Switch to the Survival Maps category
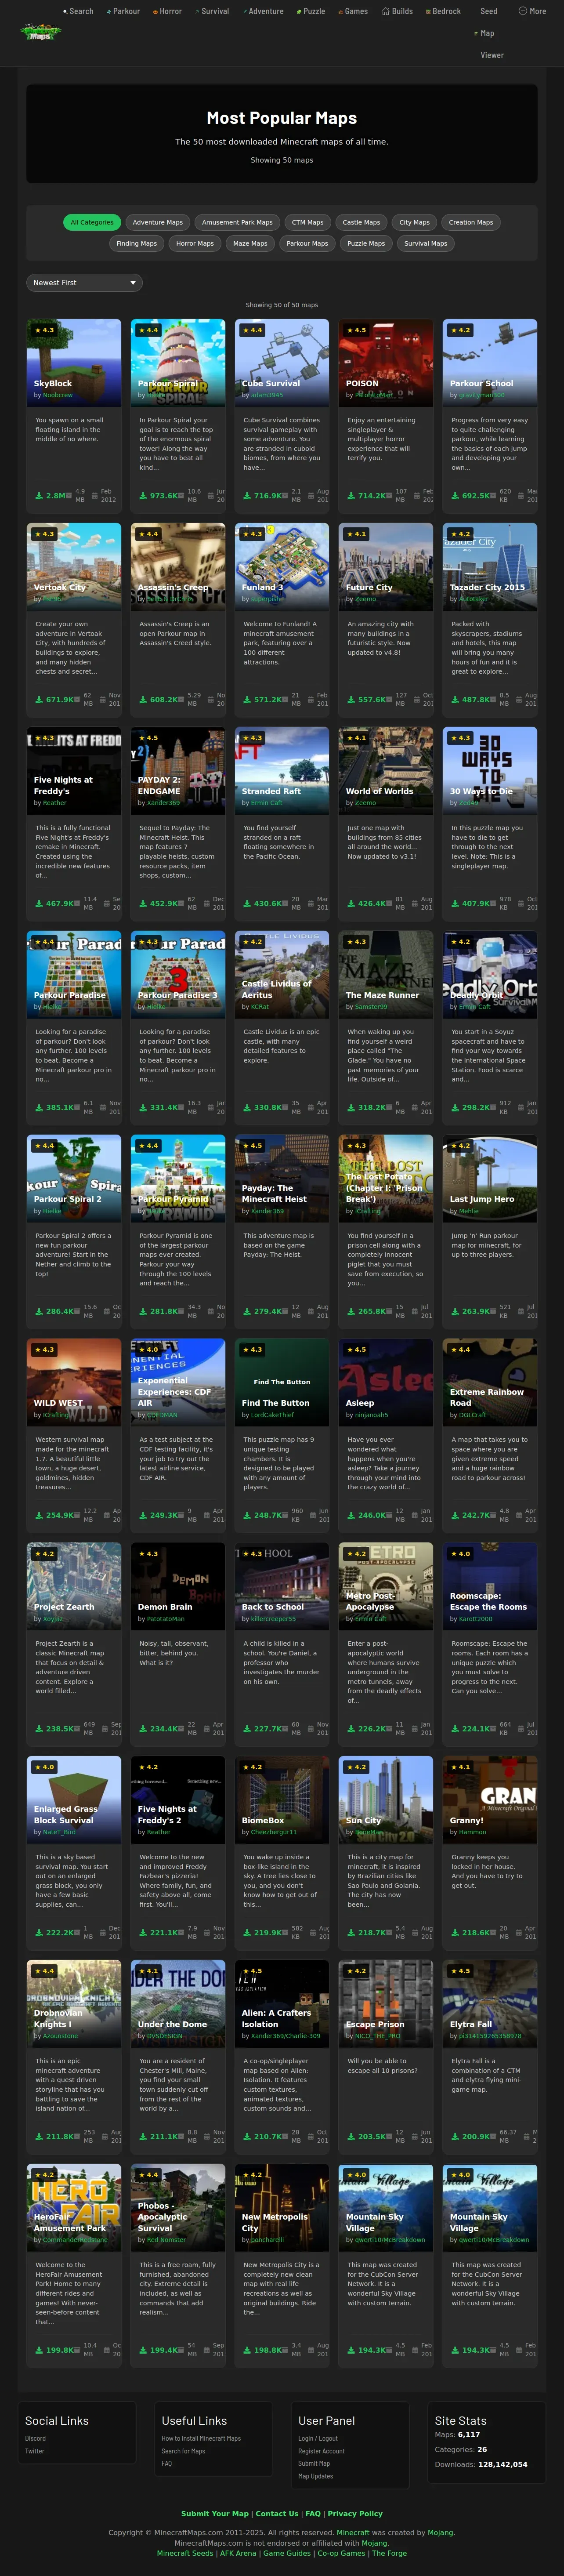This screenshot has height=2576, width=564. coord(426,243)
